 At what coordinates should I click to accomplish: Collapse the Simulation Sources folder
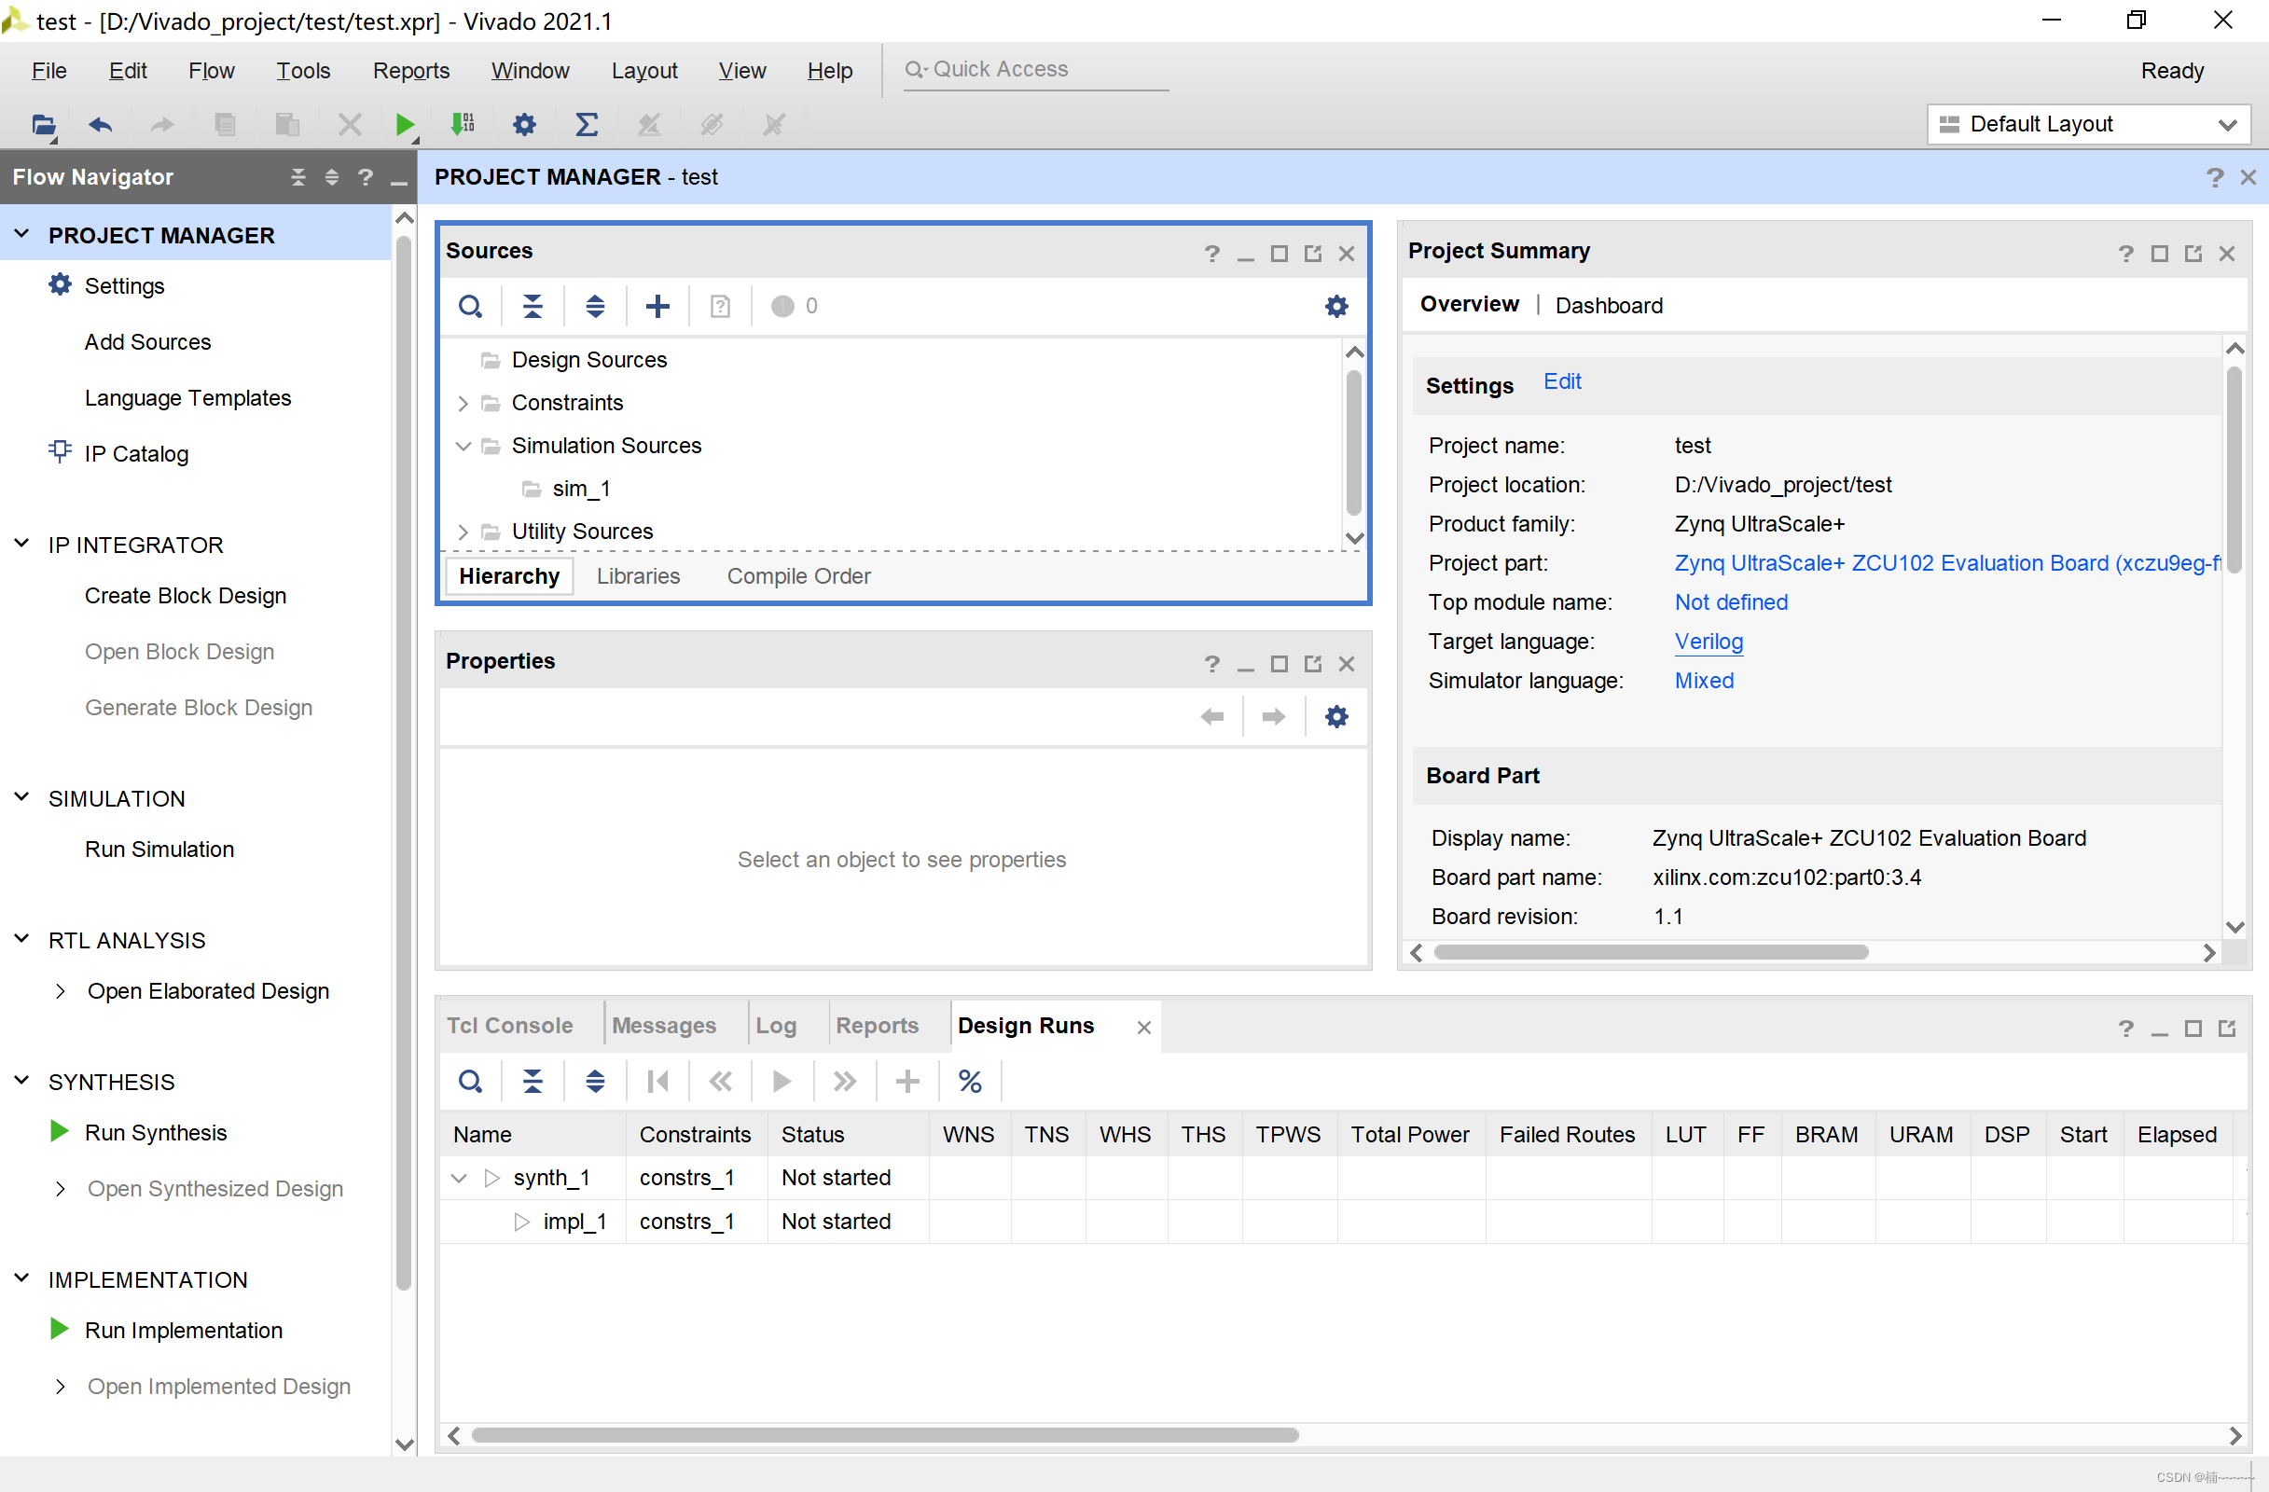(463, 446)
